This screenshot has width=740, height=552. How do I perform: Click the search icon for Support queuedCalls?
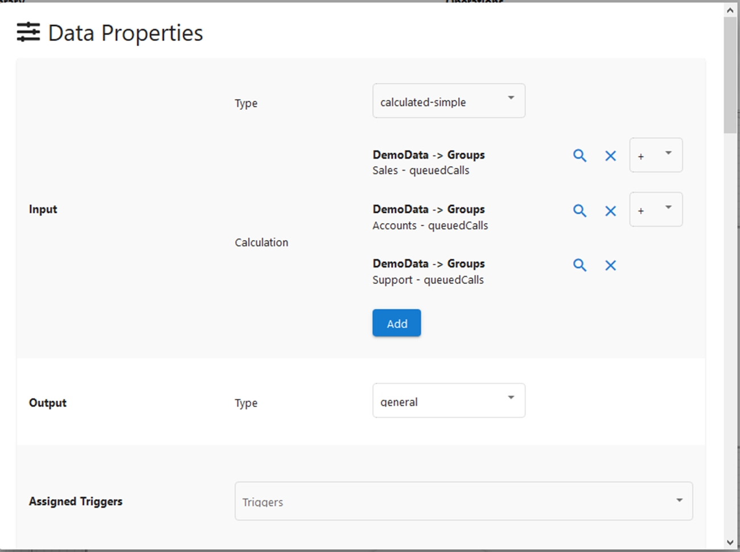[579, 265]
